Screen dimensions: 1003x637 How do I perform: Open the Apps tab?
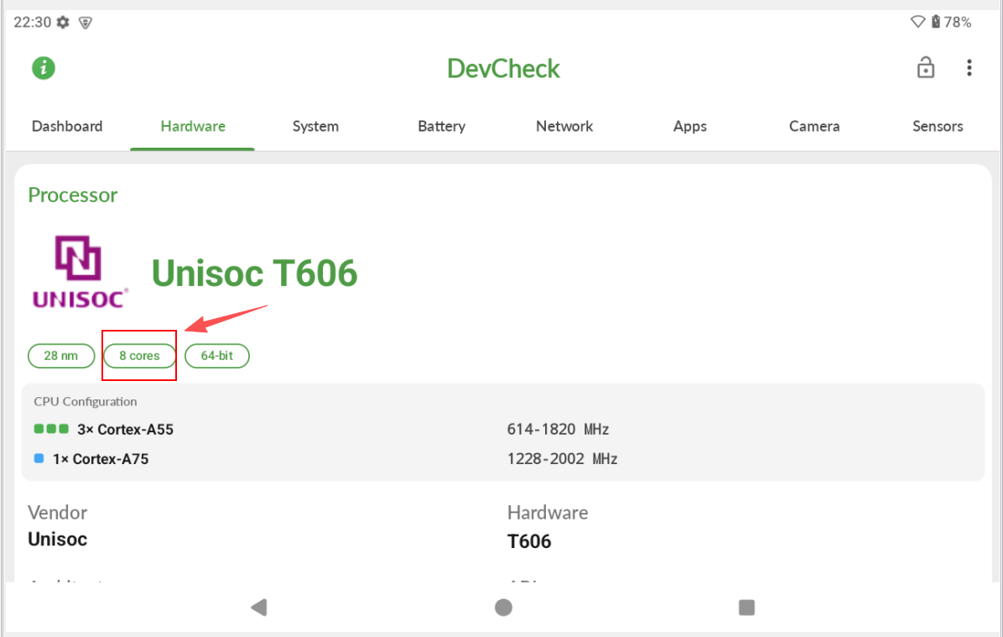pos(689,126)
